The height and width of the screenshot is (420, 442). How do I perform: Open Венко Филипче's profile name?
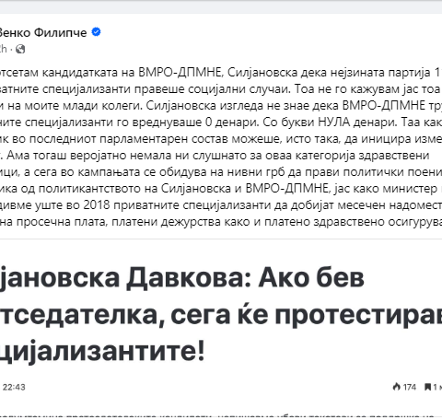[43, 32]
